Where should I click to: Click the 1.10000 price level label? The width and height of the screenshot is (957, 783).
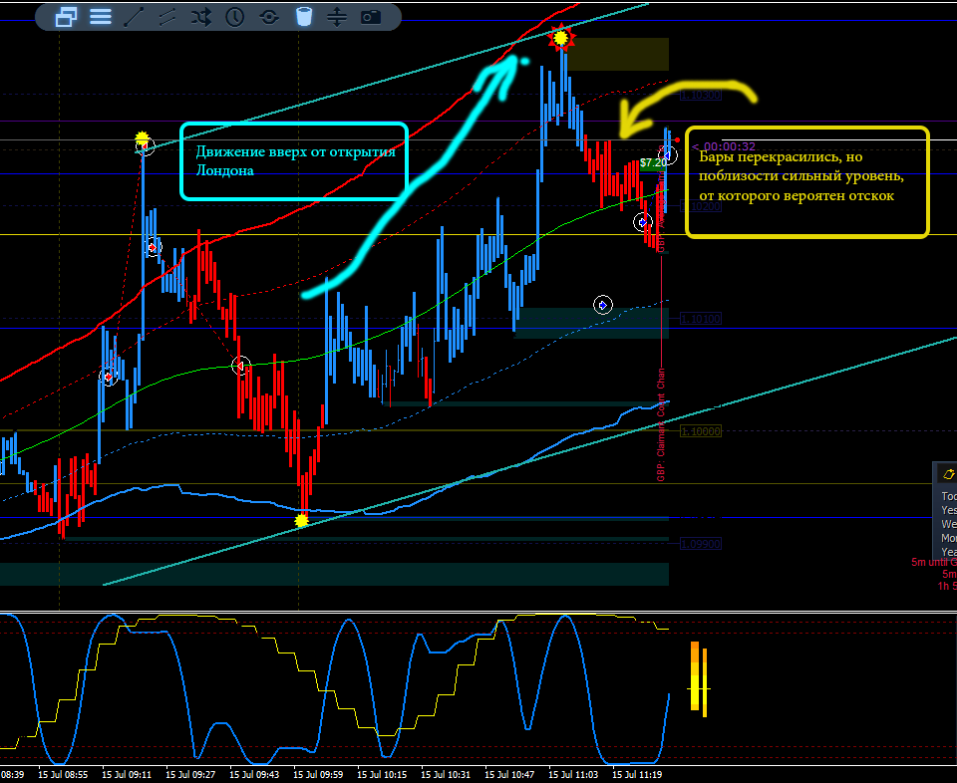(701, 431)
